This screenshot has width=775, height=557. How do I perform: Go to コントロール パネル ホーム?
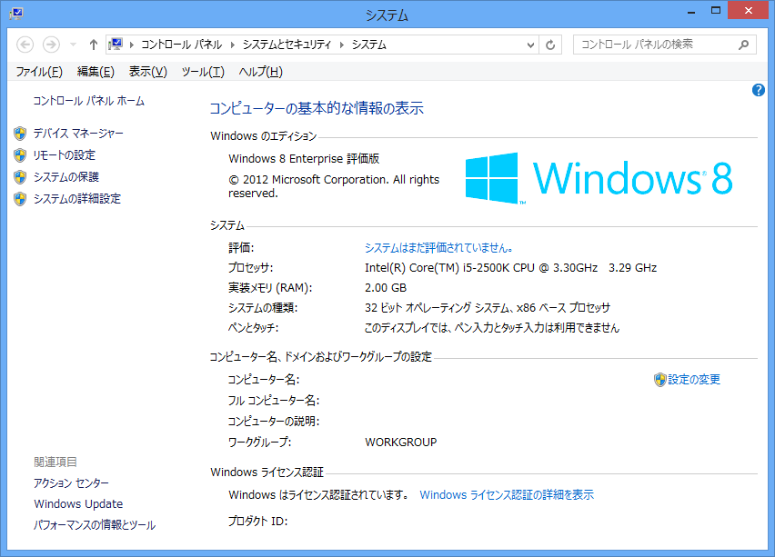(88, 101)
